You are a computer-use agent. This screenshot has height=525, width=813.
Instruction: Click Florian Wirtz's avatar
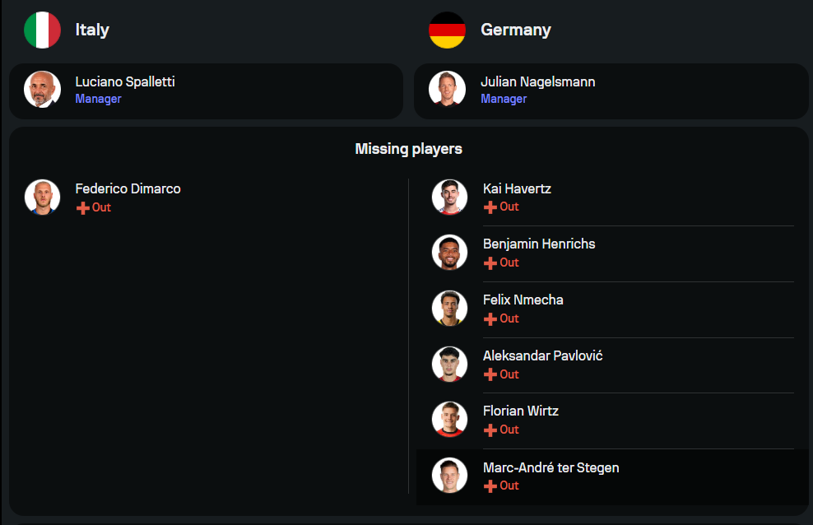tap(449, 420)
